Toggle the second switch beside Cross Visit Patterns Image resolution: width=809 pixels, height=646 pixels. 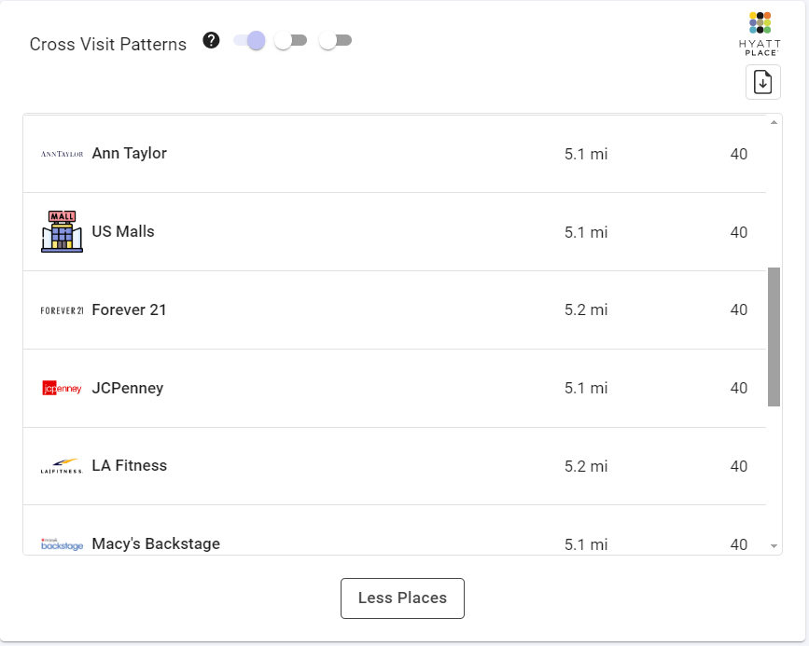click(x=290, y=40)
